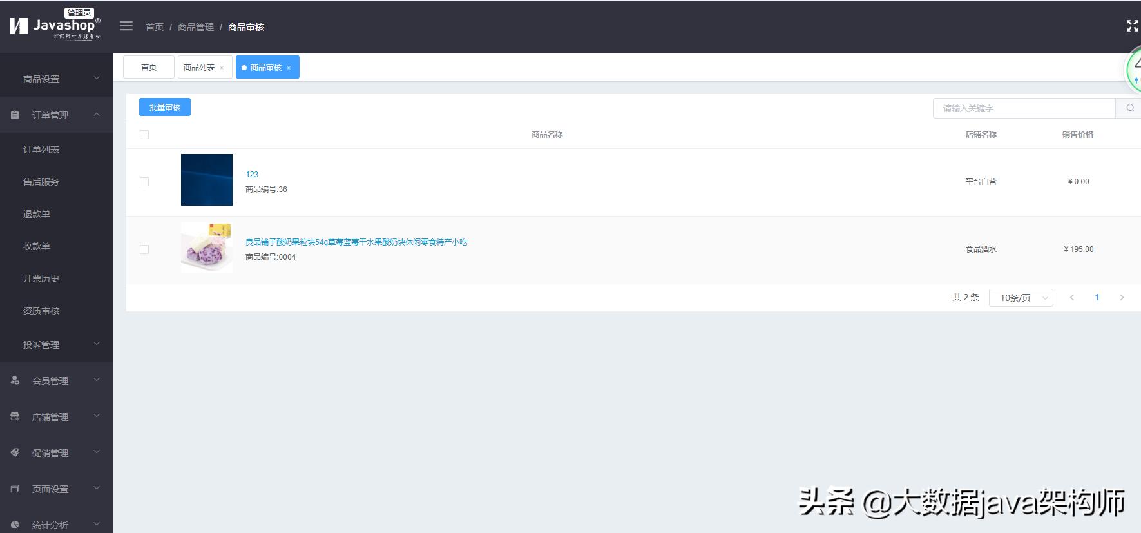Viewport: 1141px width, 533px height.
Task: Collapse the 订单管理 menu
Action: tap(57, 115)
